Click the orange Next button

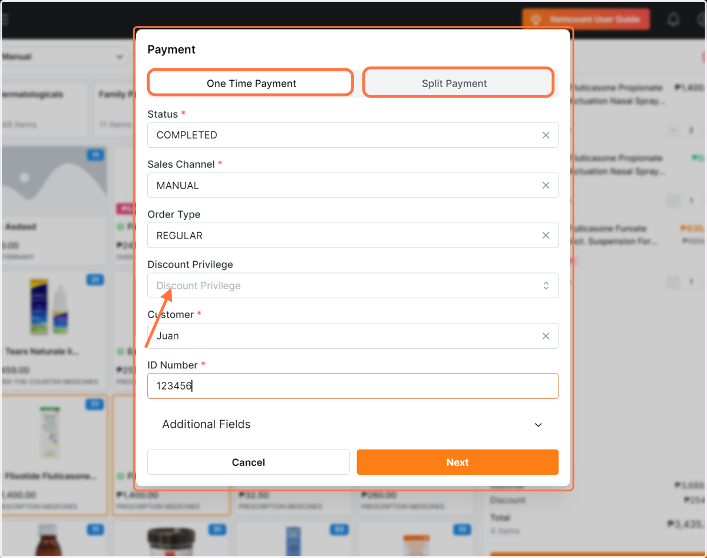(458, 462)
